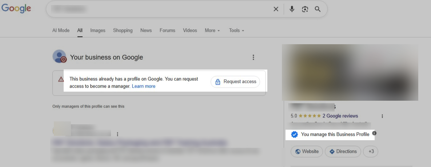Click the business profile avatar icon
This screenshot has height=167, width=431.
coord(59,57)
